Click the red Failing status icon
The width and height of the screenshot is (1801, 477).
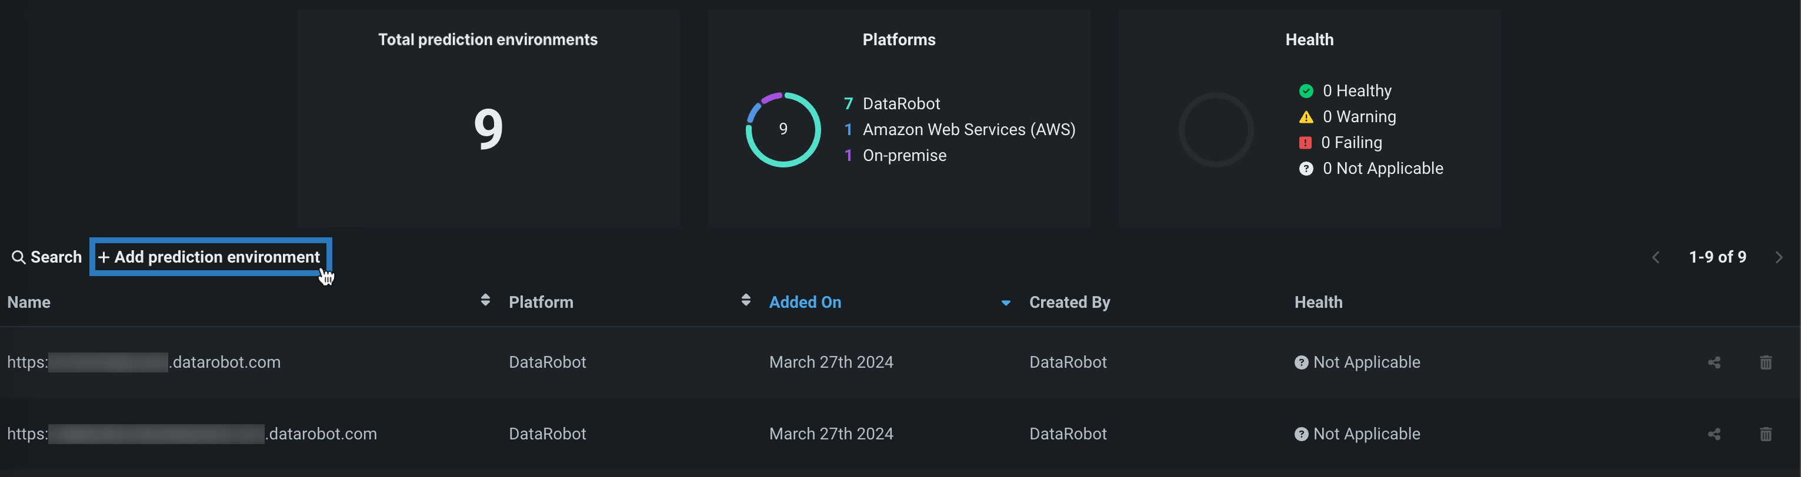click(x=1305, y=143)
